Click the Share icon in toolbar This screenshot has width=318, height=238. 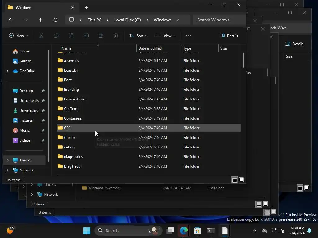tap(101, 36)
